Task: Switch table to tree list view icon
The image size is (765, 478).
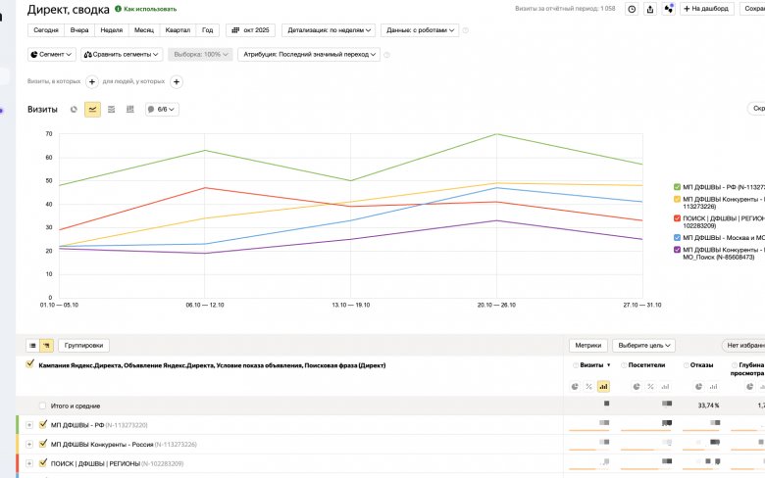Action: (x=46, y=346)
